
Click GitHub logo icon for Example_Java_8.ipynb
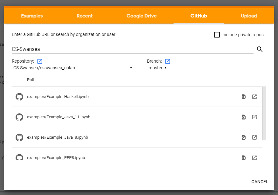tap(19, 137)
